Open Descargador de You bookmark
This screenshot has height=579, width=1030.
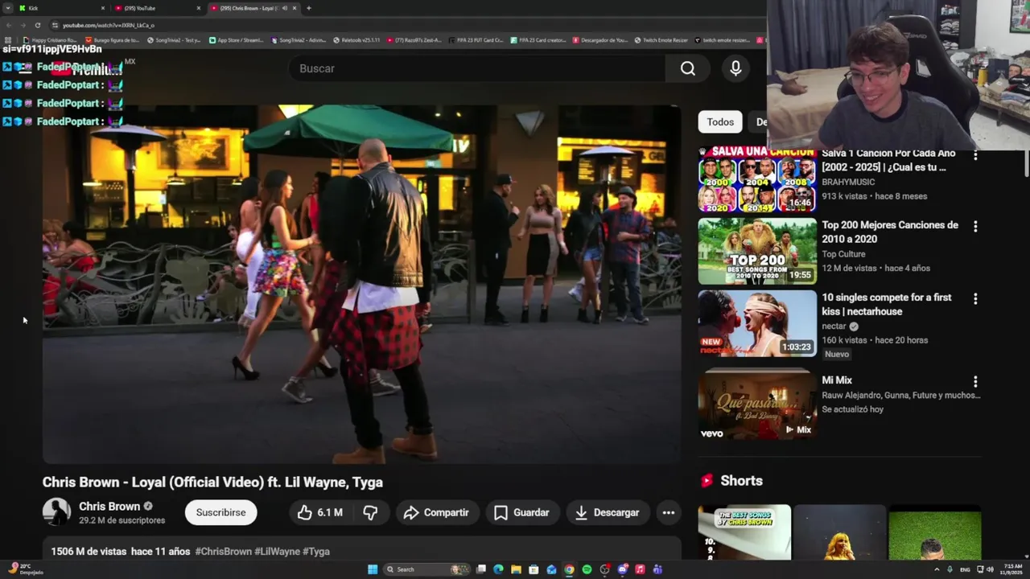[599, 39]
